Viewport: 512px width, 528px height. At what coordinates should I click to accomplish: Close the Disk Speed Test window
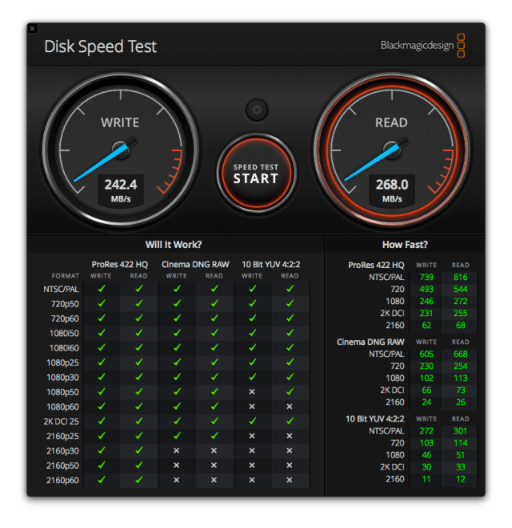pos(32,29)
